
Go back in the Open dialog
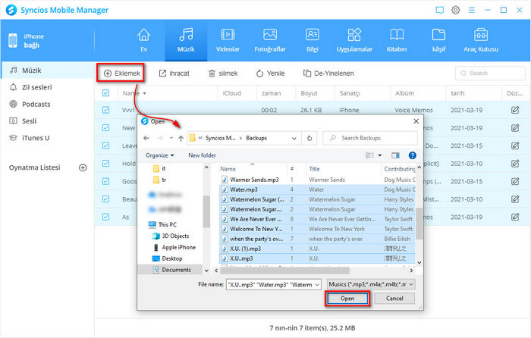click(146, 138)
